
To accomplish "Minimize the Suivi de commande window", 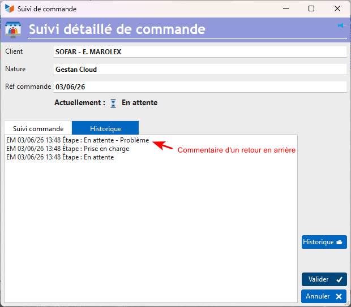I will [286, 8].
